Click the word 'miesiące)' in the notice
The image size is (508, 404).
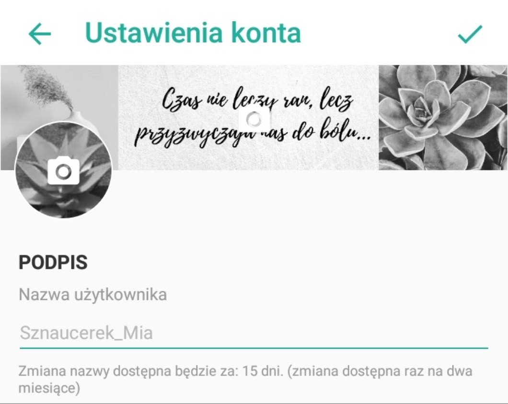[49, 388]
